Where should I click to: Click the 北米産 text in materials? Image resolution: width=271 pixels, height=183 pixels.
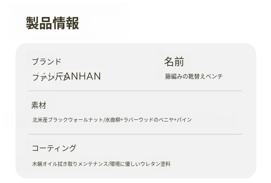(x=40, y=120)
